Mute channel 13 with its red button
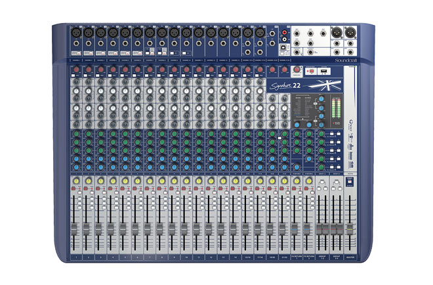This screenshot has width=433, height=285. 220,188
